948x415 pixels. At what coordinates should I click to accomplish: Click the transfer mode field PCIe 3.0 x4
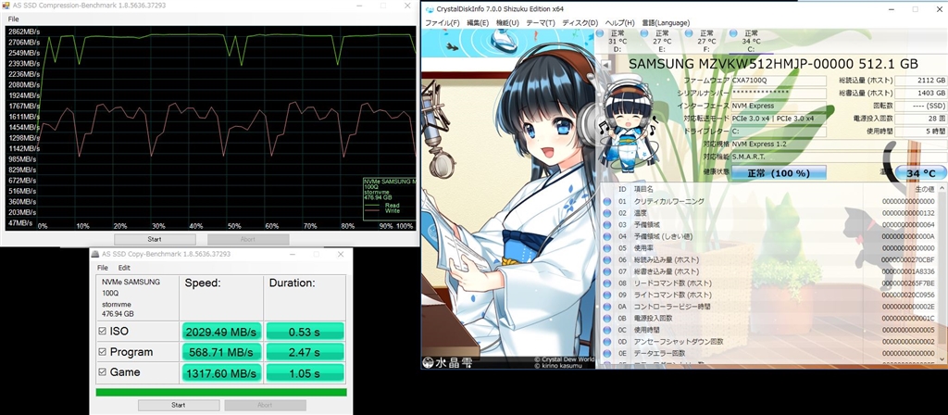pyautogui.click(x=778, y=119)
